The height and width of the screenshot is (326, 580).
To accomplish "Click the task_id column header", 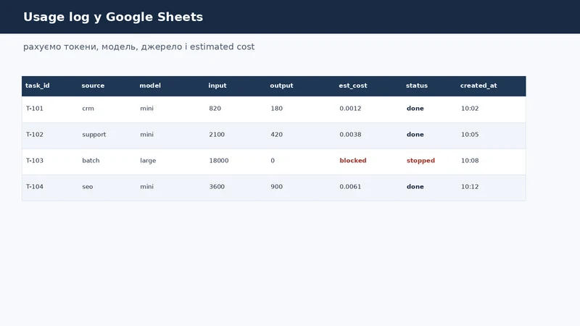I will pyautogui.click(x=38, y=85).
